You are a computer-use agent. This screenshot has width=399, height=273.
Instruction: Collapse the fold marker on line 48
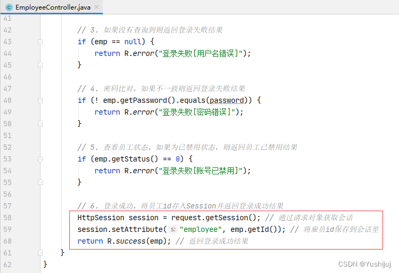coord(40,100)
